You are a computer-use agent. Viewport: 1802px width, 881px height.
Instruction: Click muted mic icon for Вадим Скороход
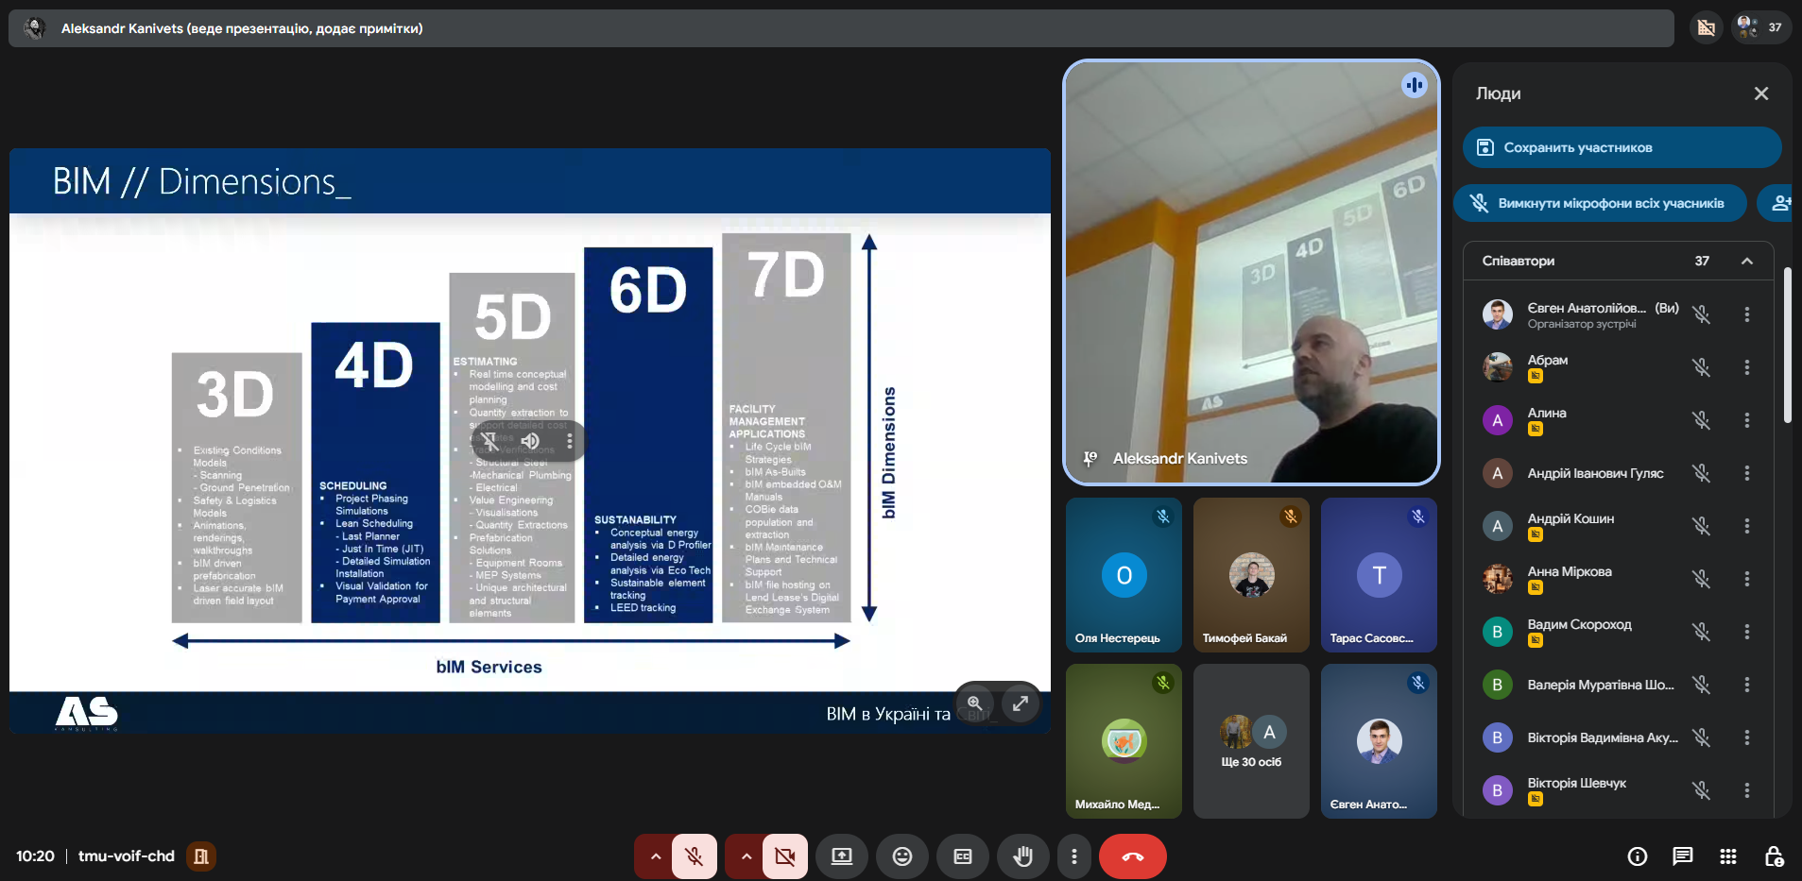pos(1702,632)
